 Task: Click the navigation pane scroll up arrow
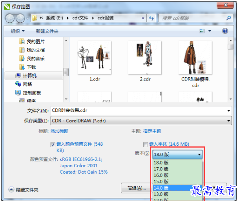[66, 40]
